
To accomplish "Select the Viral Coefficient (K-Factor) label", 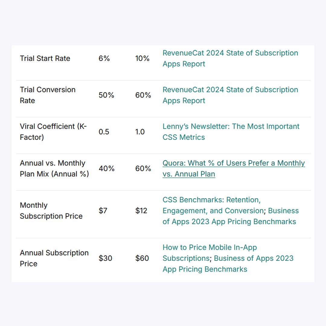I will tap(53, 132).
